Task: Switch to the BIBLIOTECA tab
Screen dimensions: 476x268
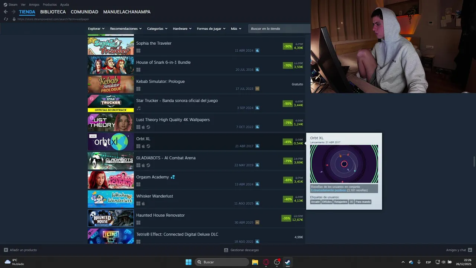Action: (x=53, y=12)
